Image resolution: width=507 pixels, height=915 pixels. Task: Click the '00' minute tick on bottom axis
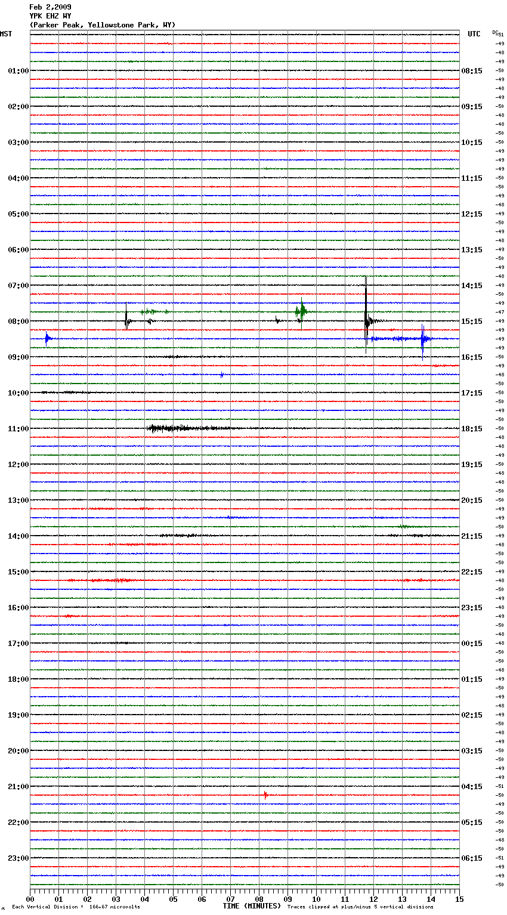pos(30,899)
